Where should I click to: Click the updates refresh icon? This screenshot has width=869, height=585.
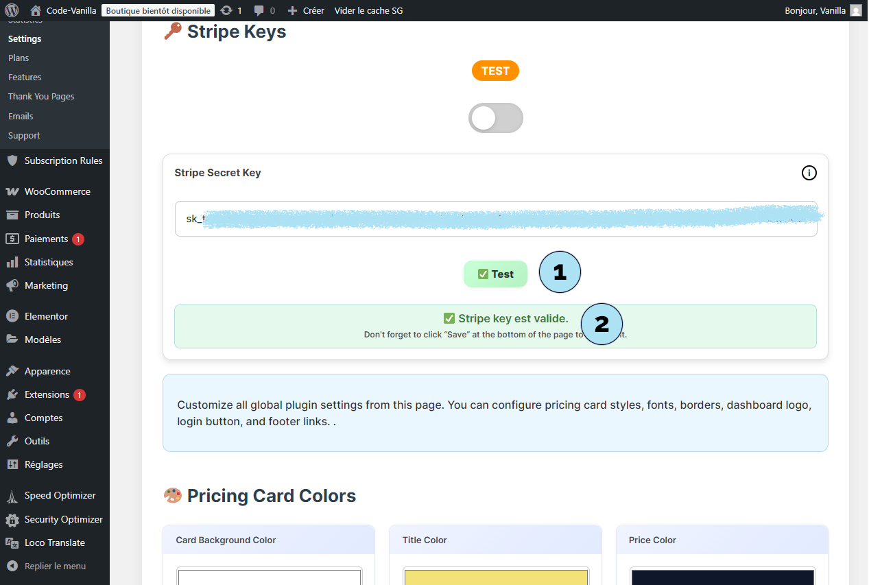(226, 10)
